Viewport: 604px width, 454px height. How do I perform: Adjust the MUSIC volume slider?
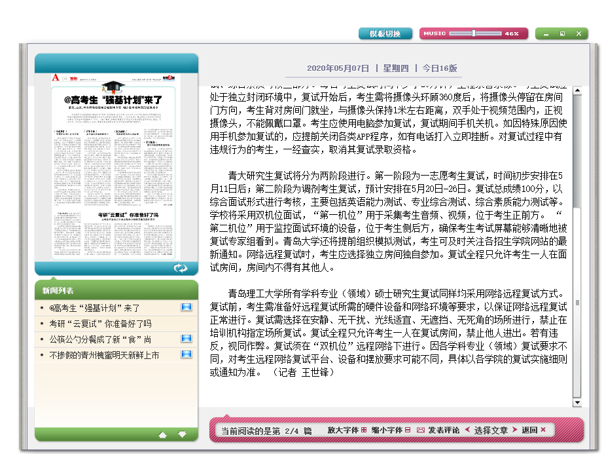[x=474, y=33]
